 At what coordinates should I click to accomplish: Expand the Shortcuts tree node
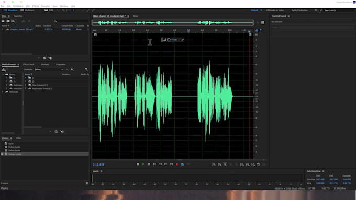pos(3,92)
